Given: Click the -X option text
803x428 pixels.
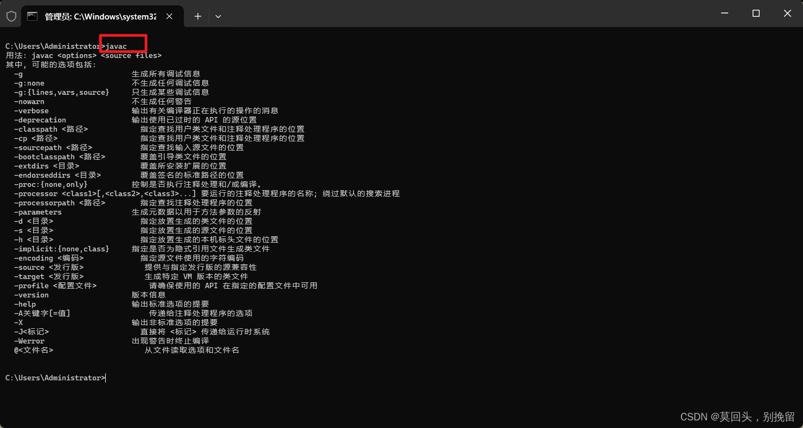Looking at the screenshot, I should [18, 323].
